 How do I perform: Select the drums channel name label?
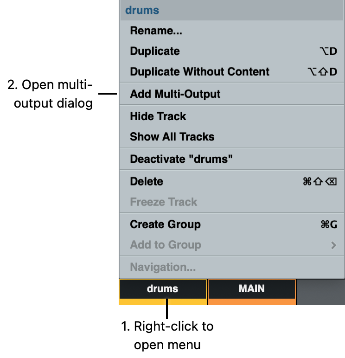pyautogui.click(x=162, y=289)
